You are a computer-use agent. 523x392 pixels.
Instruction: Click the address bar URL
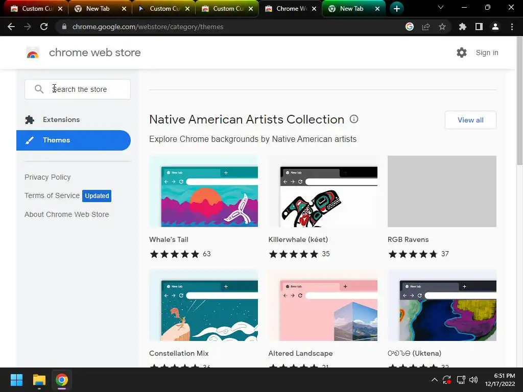click(148, 27)
